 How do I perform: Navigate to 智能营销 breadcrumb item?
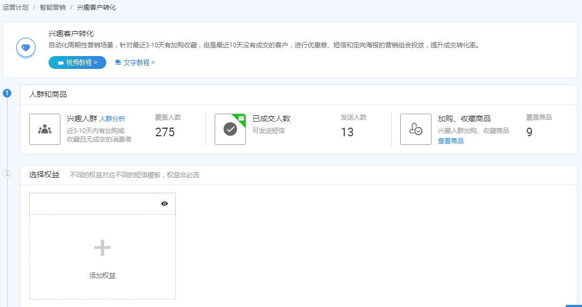tap(52, 8)
